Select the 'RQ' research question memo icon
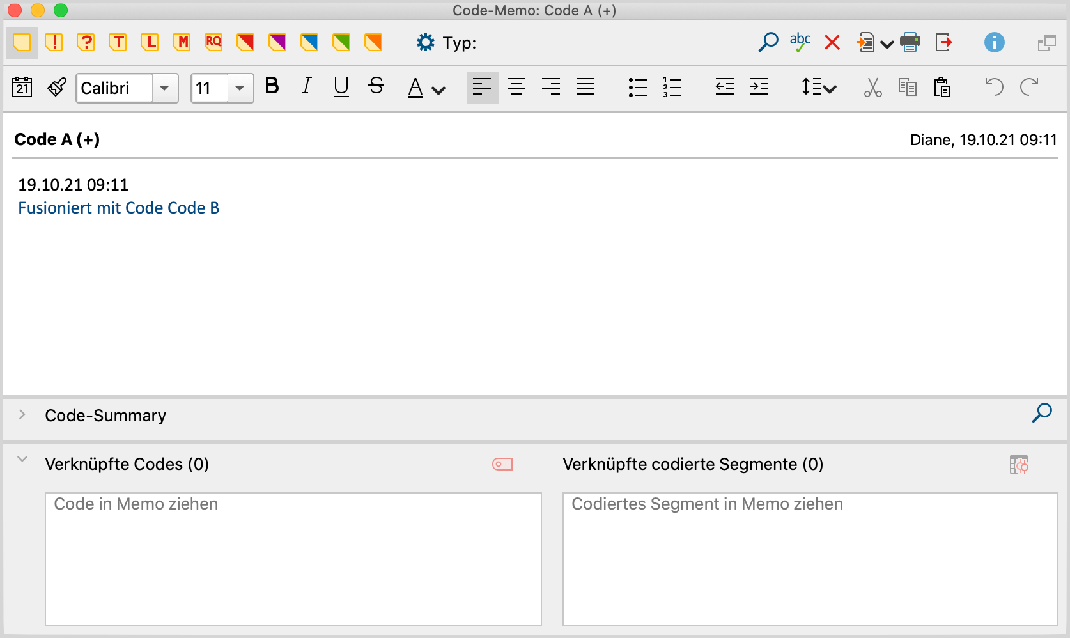Image resolution: width=1070 pixels, height=638 pixels. (x=213, y=43)
